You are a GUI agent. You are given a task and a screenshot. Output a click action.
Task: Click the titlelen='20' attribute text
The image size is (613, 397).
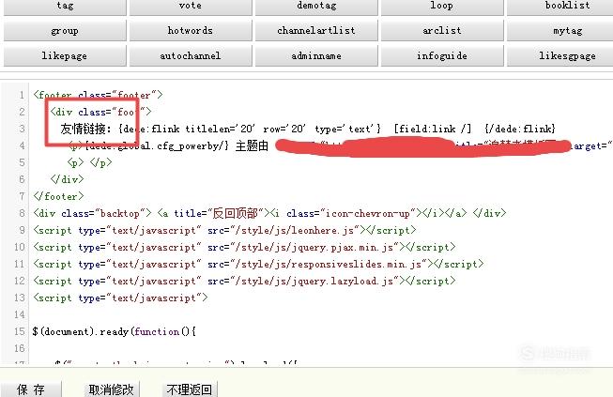pos(220,129)
